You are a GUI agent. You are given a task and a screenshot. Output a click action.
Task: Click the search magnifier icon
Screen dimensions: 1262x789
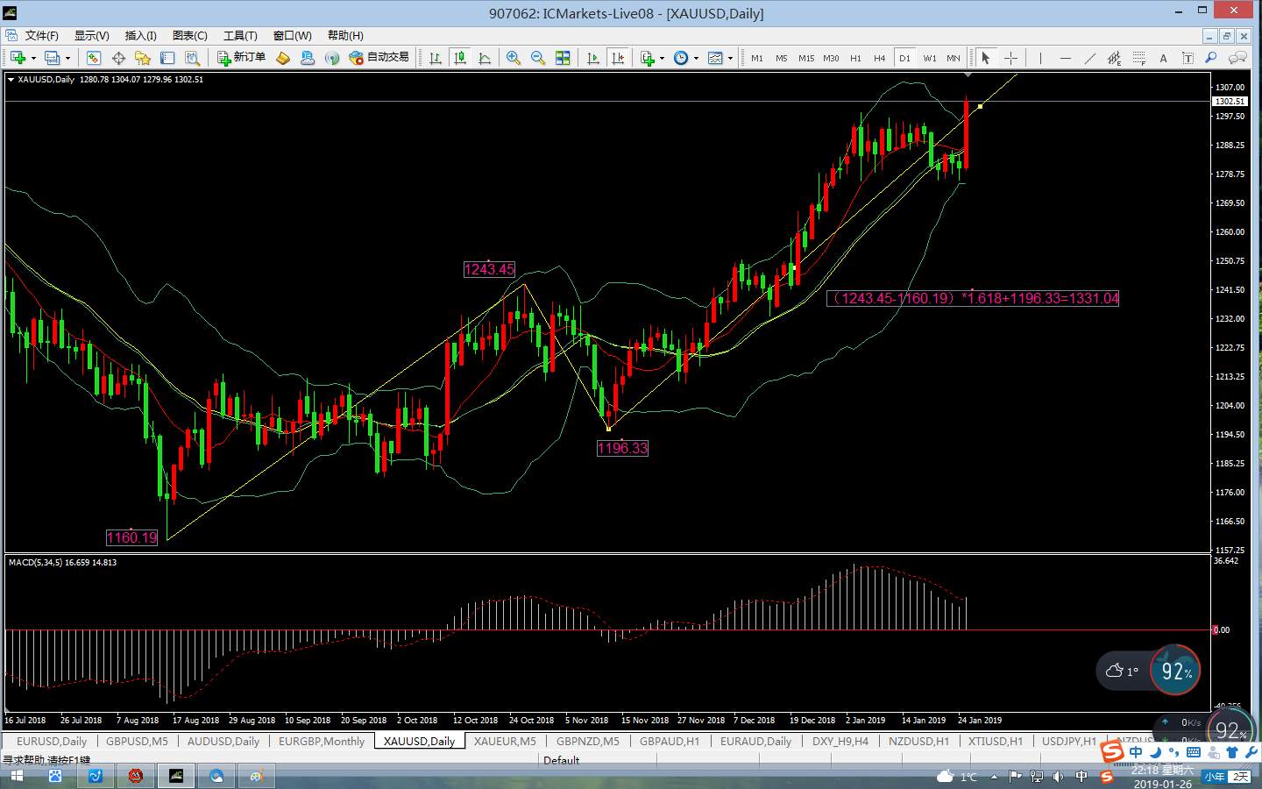pos(1211,58)
